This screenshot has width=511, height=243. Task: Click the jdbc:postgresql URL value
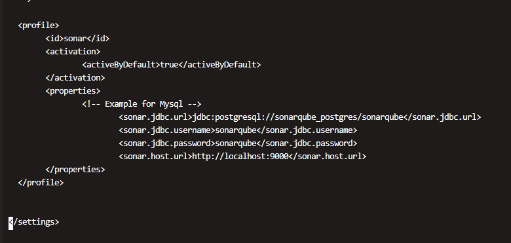coord(297,117)
